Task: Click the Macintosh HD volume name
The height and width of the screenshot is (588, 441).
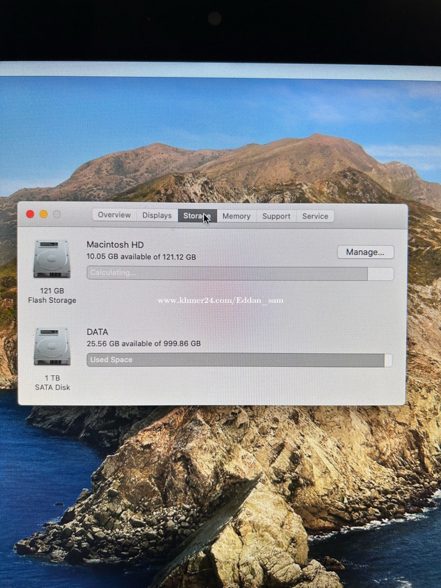Action: point(115,245)
